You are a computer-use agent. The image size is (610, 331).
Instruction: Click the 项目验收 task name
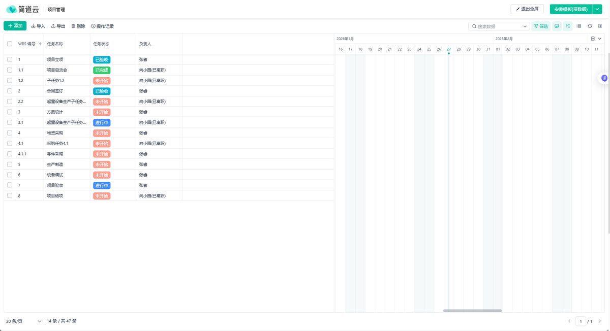coord(55,185)
